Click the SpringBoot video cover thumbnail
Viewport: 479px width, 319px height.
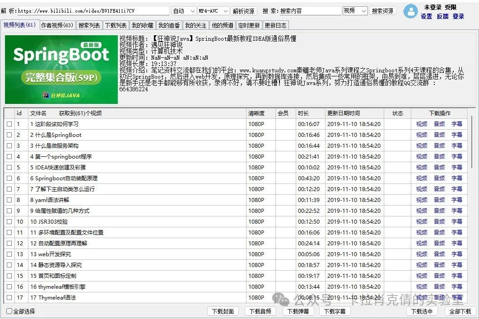61,69
